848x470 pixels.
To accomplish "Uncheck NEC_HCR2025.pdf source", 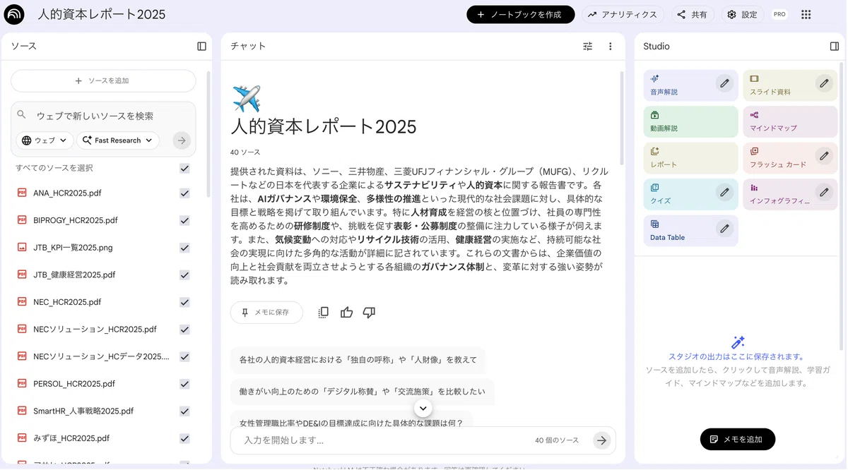I will pyautogui.click(x=184, y=302).
